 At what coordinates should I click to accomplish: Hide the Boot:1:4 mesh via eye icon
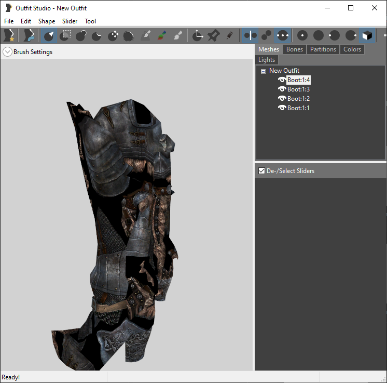click(x=282, y=80)
